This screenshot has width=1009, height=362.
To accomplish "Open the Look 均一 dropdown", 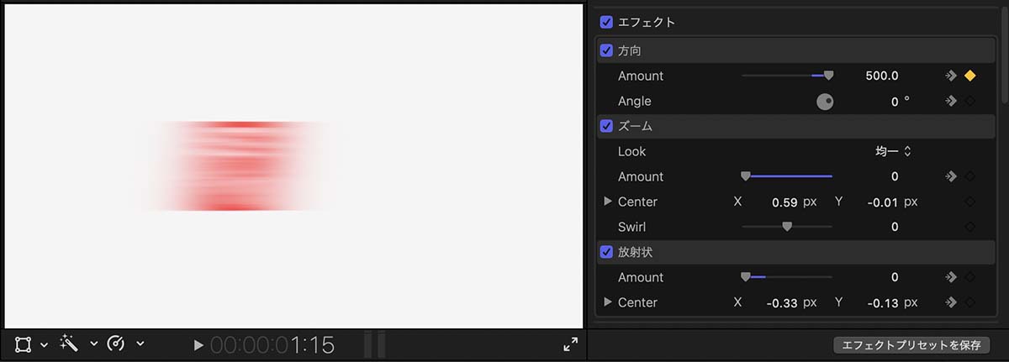I will point(894,151).
